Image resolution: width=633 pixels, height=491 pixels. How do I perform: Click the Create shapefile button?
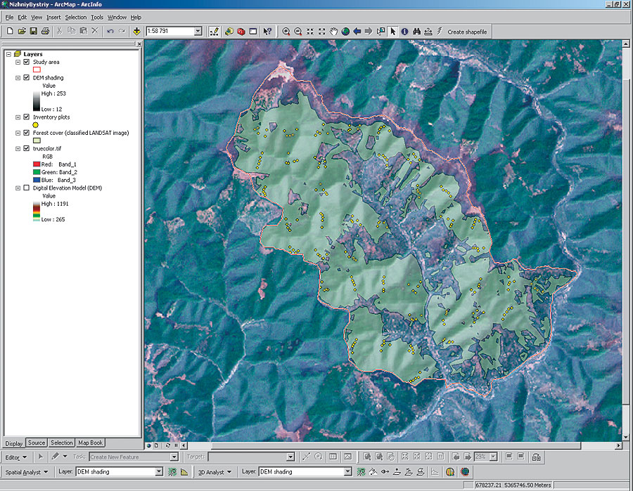[467, 32]
